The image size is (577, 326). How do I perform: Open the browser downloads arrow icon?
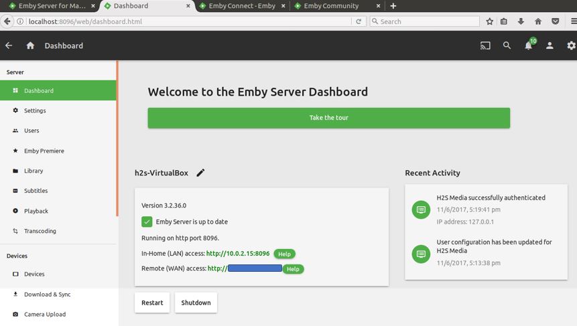tap(521, 21)
